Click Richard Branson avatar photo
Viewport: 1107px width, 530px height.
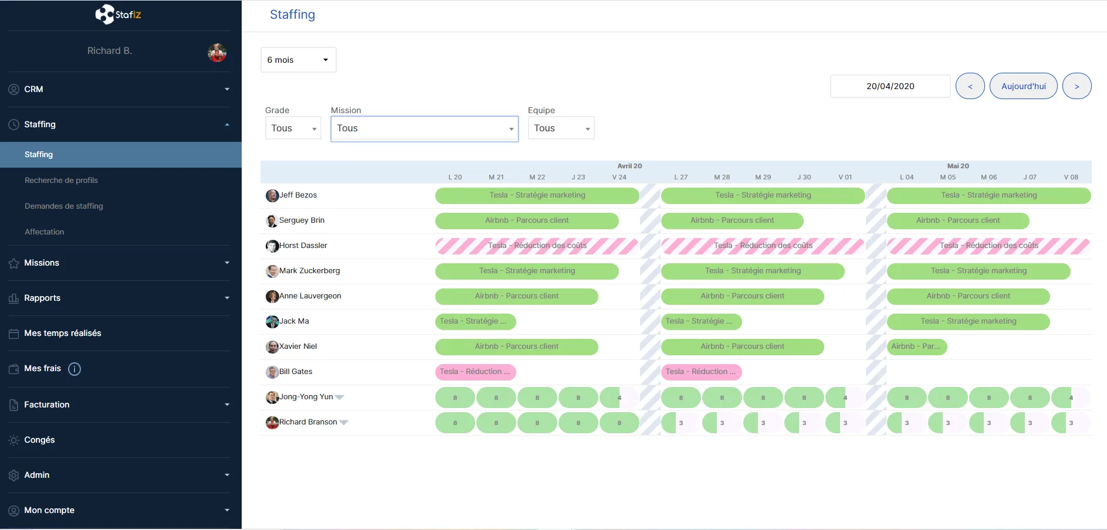click(272, 423)
